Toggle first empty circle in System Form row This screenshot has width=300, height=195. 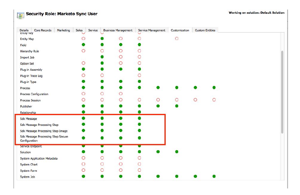click(83, 170)
